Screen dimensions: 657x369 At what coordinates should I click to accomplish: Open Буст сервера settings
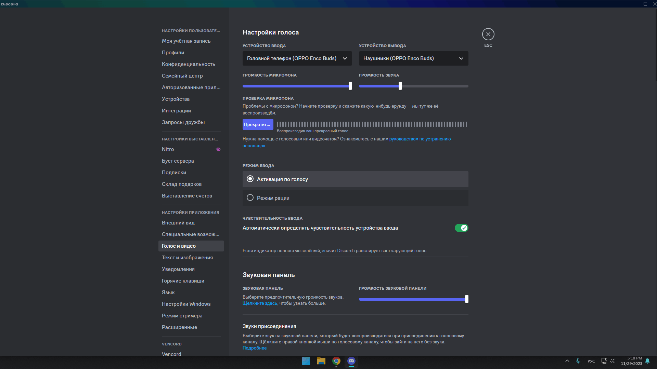191,161
